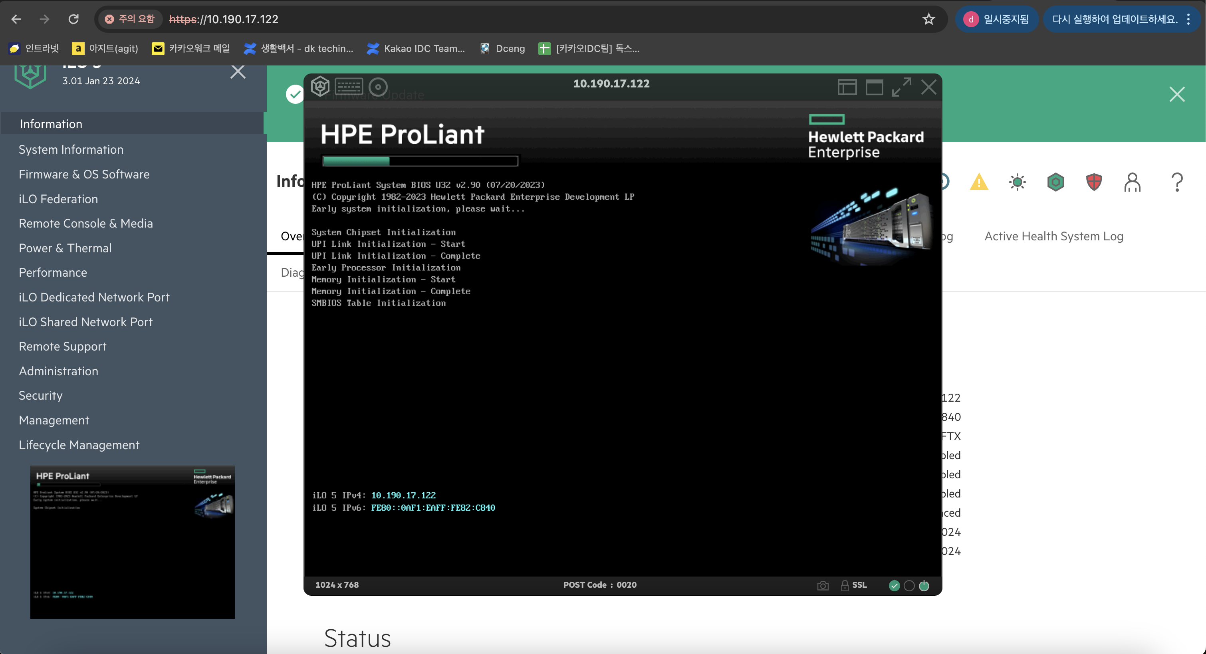Open the Dceng bookmark
Viewport: 1206px width, 654px height.
(x=502, y=48)
